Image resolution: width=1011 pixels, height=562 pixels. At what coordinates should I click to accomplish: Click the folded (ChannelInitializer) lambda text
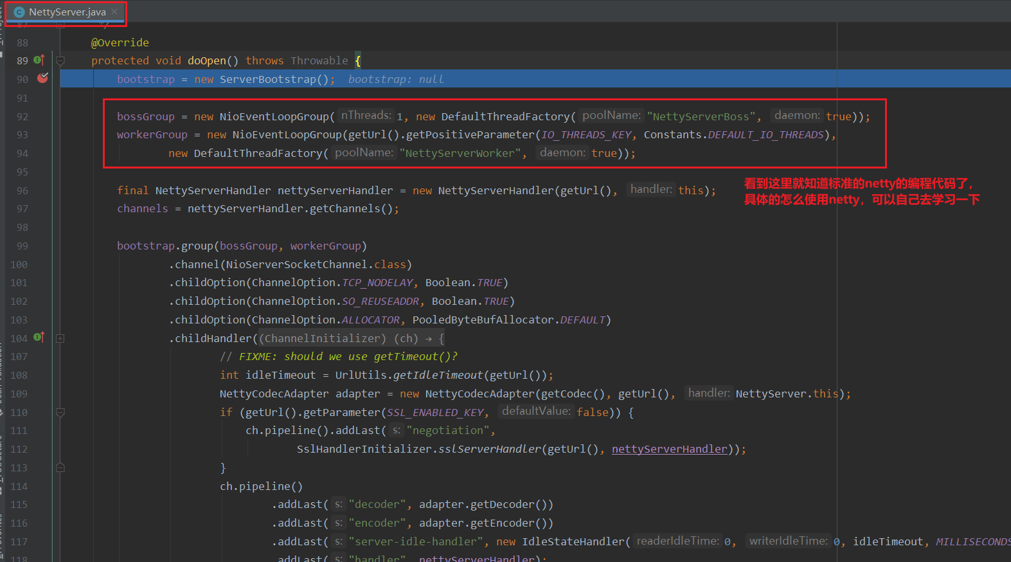322,338
